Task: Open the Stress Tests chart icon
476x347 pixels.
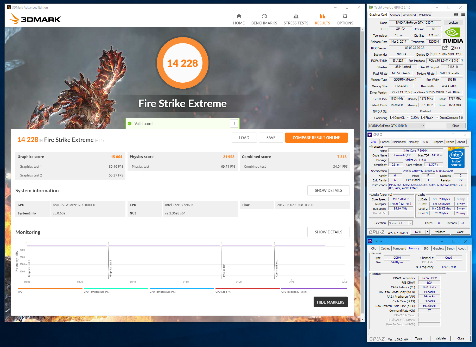Action: pyautogui.click(x=296, y=16)
